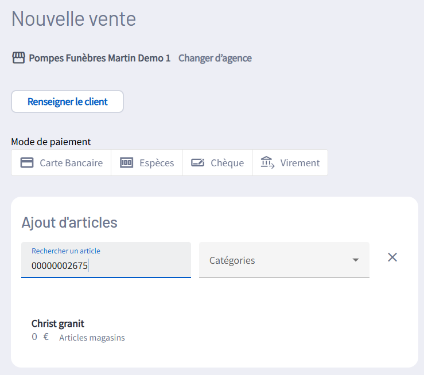This screenshot has width=424, height=375.
Task: Click the Changer d'agence link
Action: (x=215, y=58)
